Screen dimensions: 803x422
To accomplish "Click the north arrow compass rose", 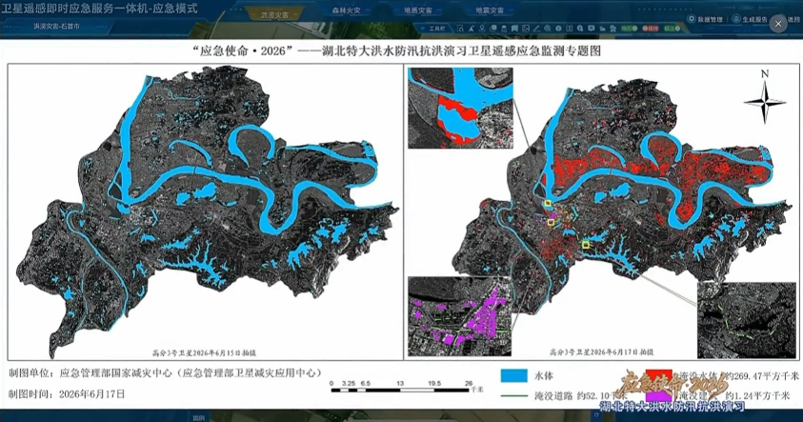I will pos(765,101).
